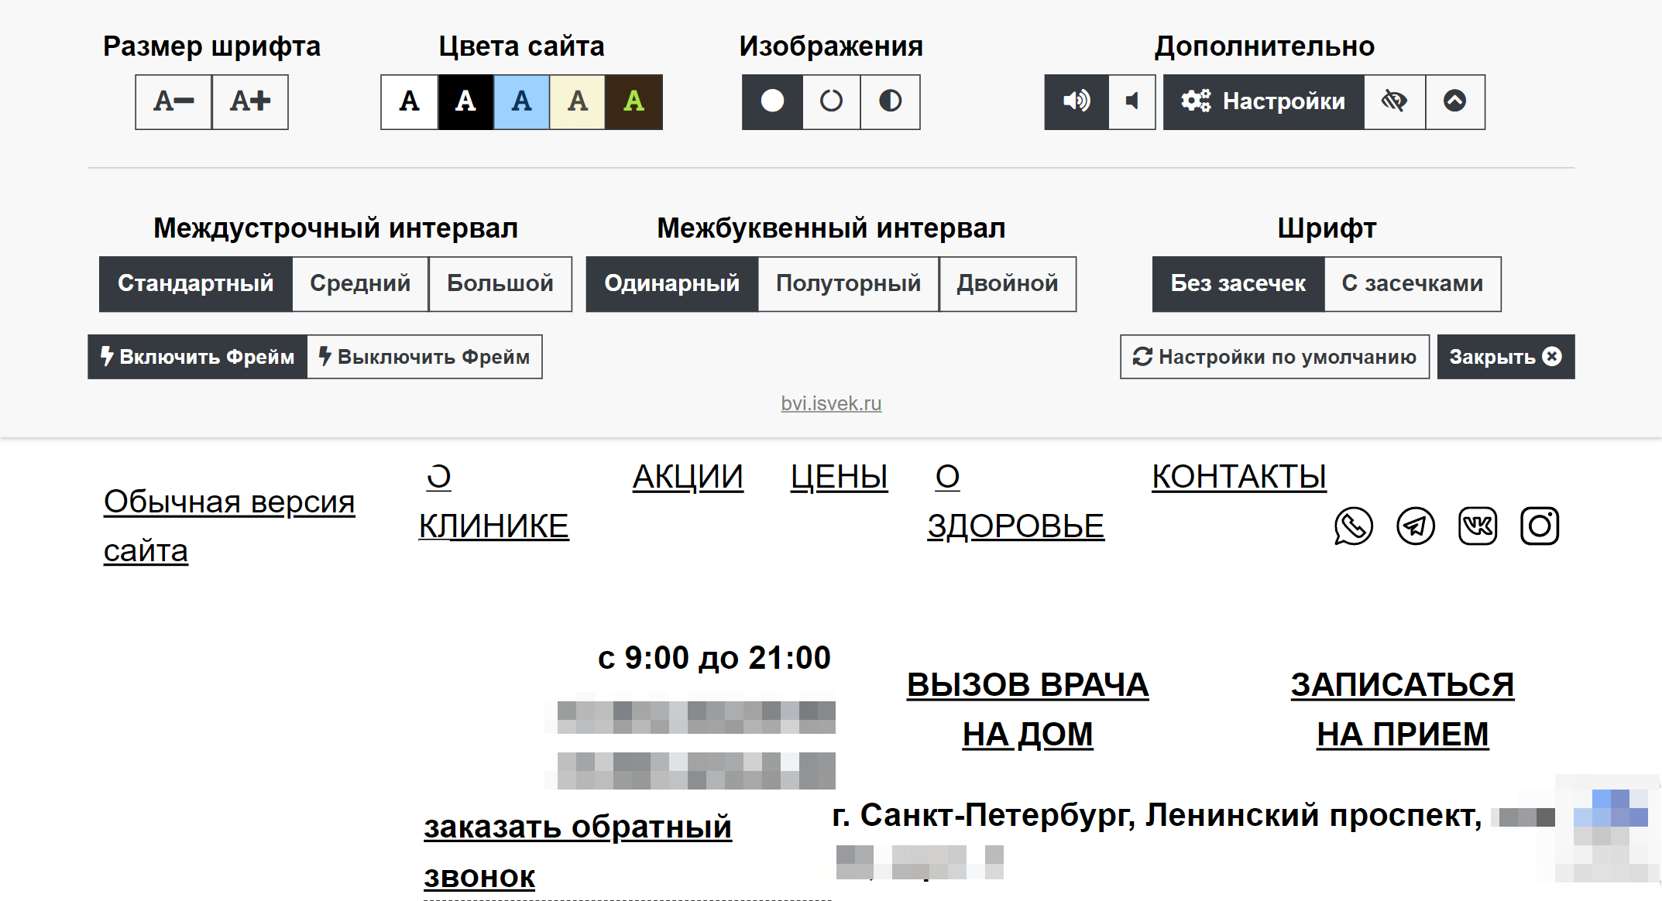
Task: Choose brown with green text scheme
Action: [x=634, y=101]
